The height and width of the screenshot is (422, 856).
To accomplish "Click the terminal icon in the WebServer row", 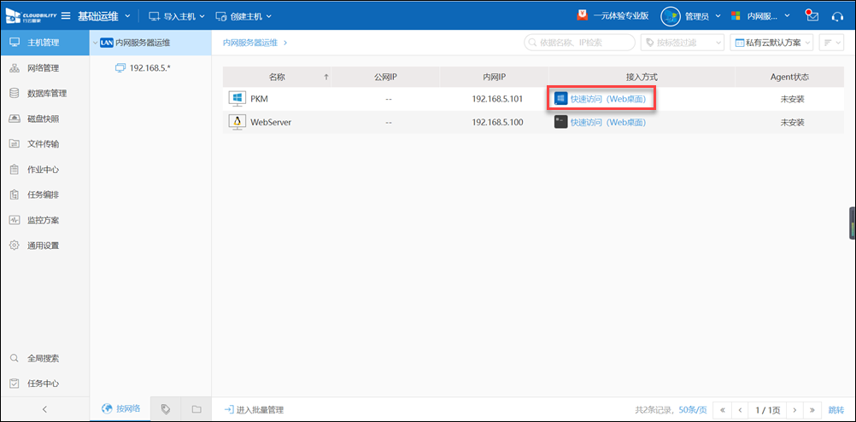I will 560,122.
